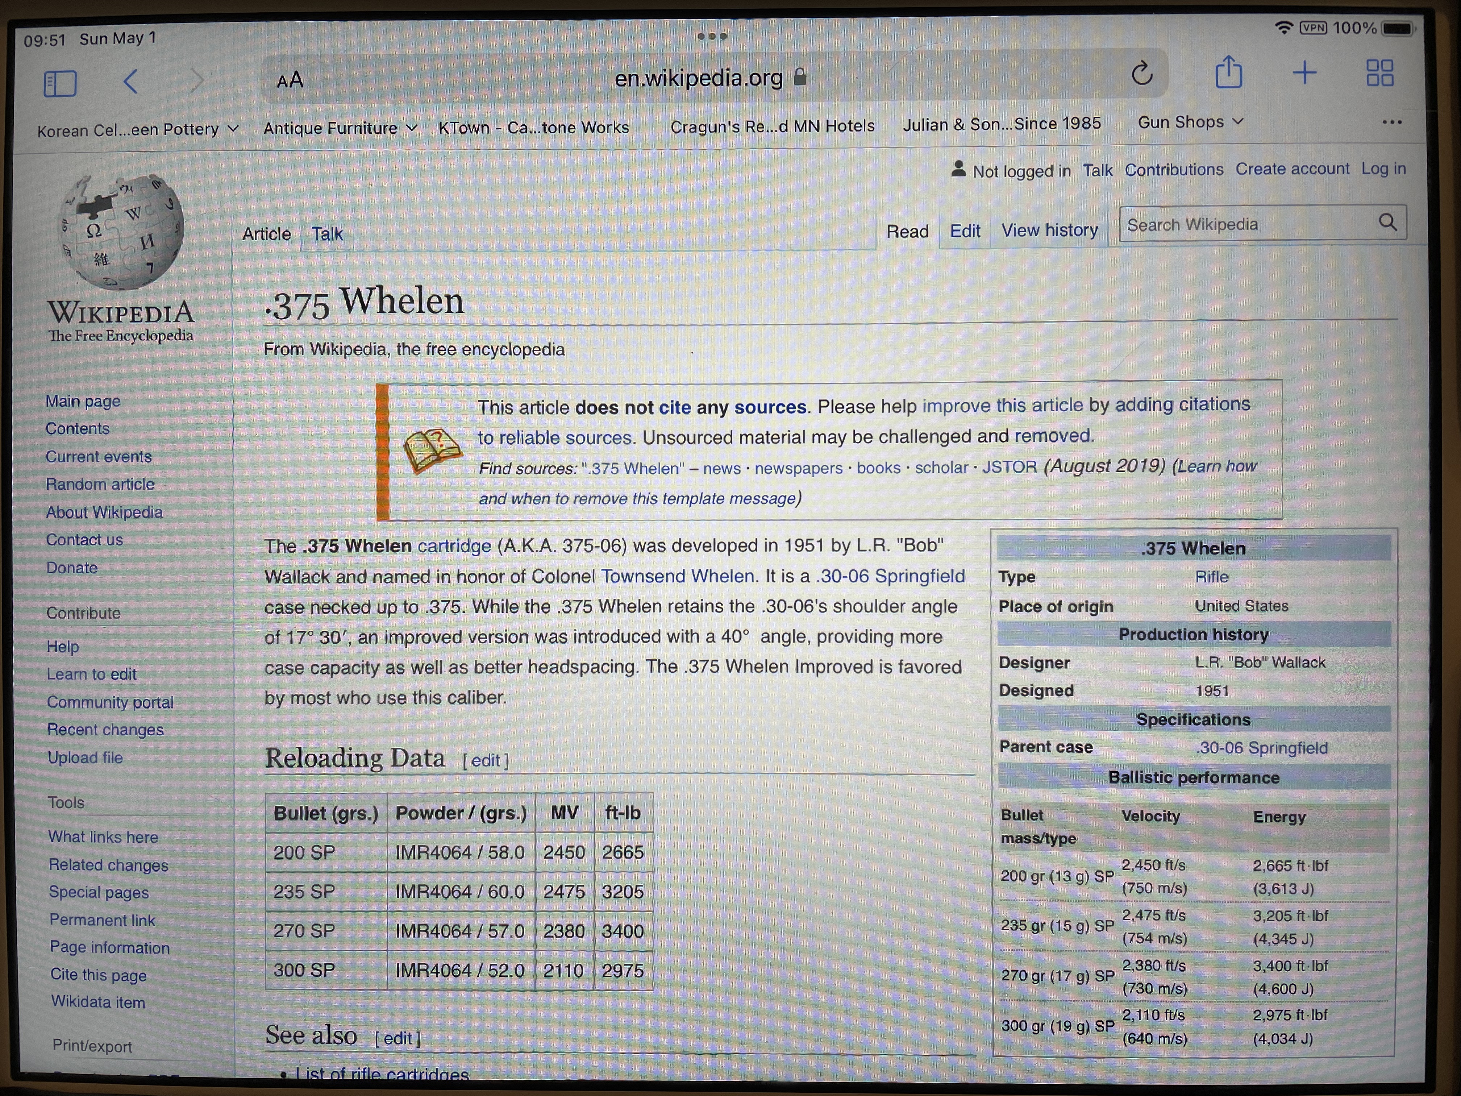The width and height of the screenshot is (1461, 1096).
Task: Open Community portal link
Action: pyautogui.click(x=110, y=702)
